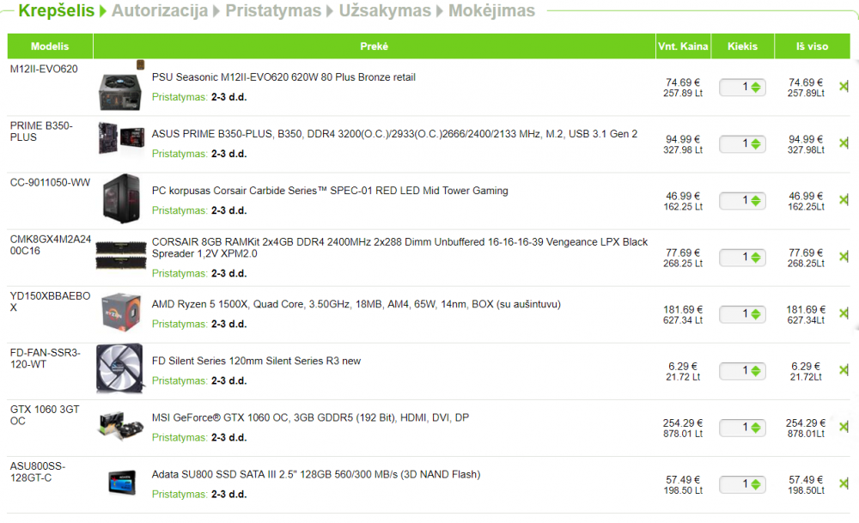The width and height of the screenshot is (859, 523).
Task: Adjust quantity arrows for Corsair Carbide case
Action: coord(756,200)
